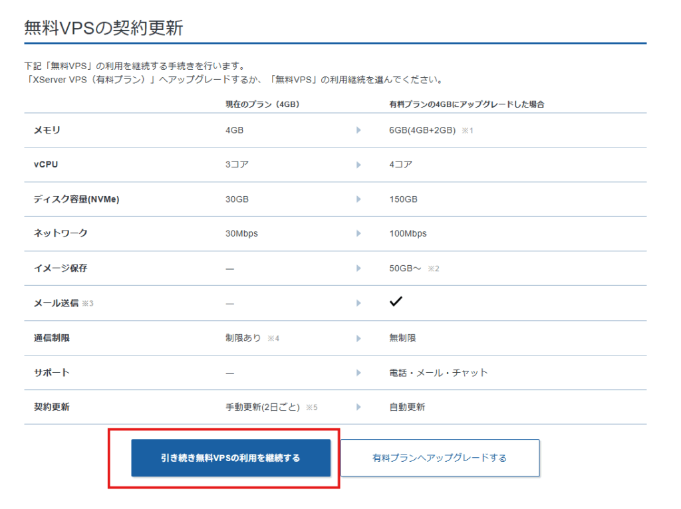The height and width of the screenshot is (509, 681).
Task: Click the arrow icon in the メモリ row
Action: 358,130
